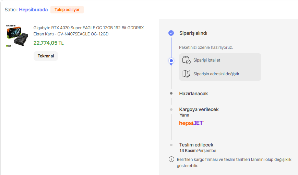Click the hepsiJET cargo logo
Image resolution: width=298 pixels, height=175 pixels.
191,123
